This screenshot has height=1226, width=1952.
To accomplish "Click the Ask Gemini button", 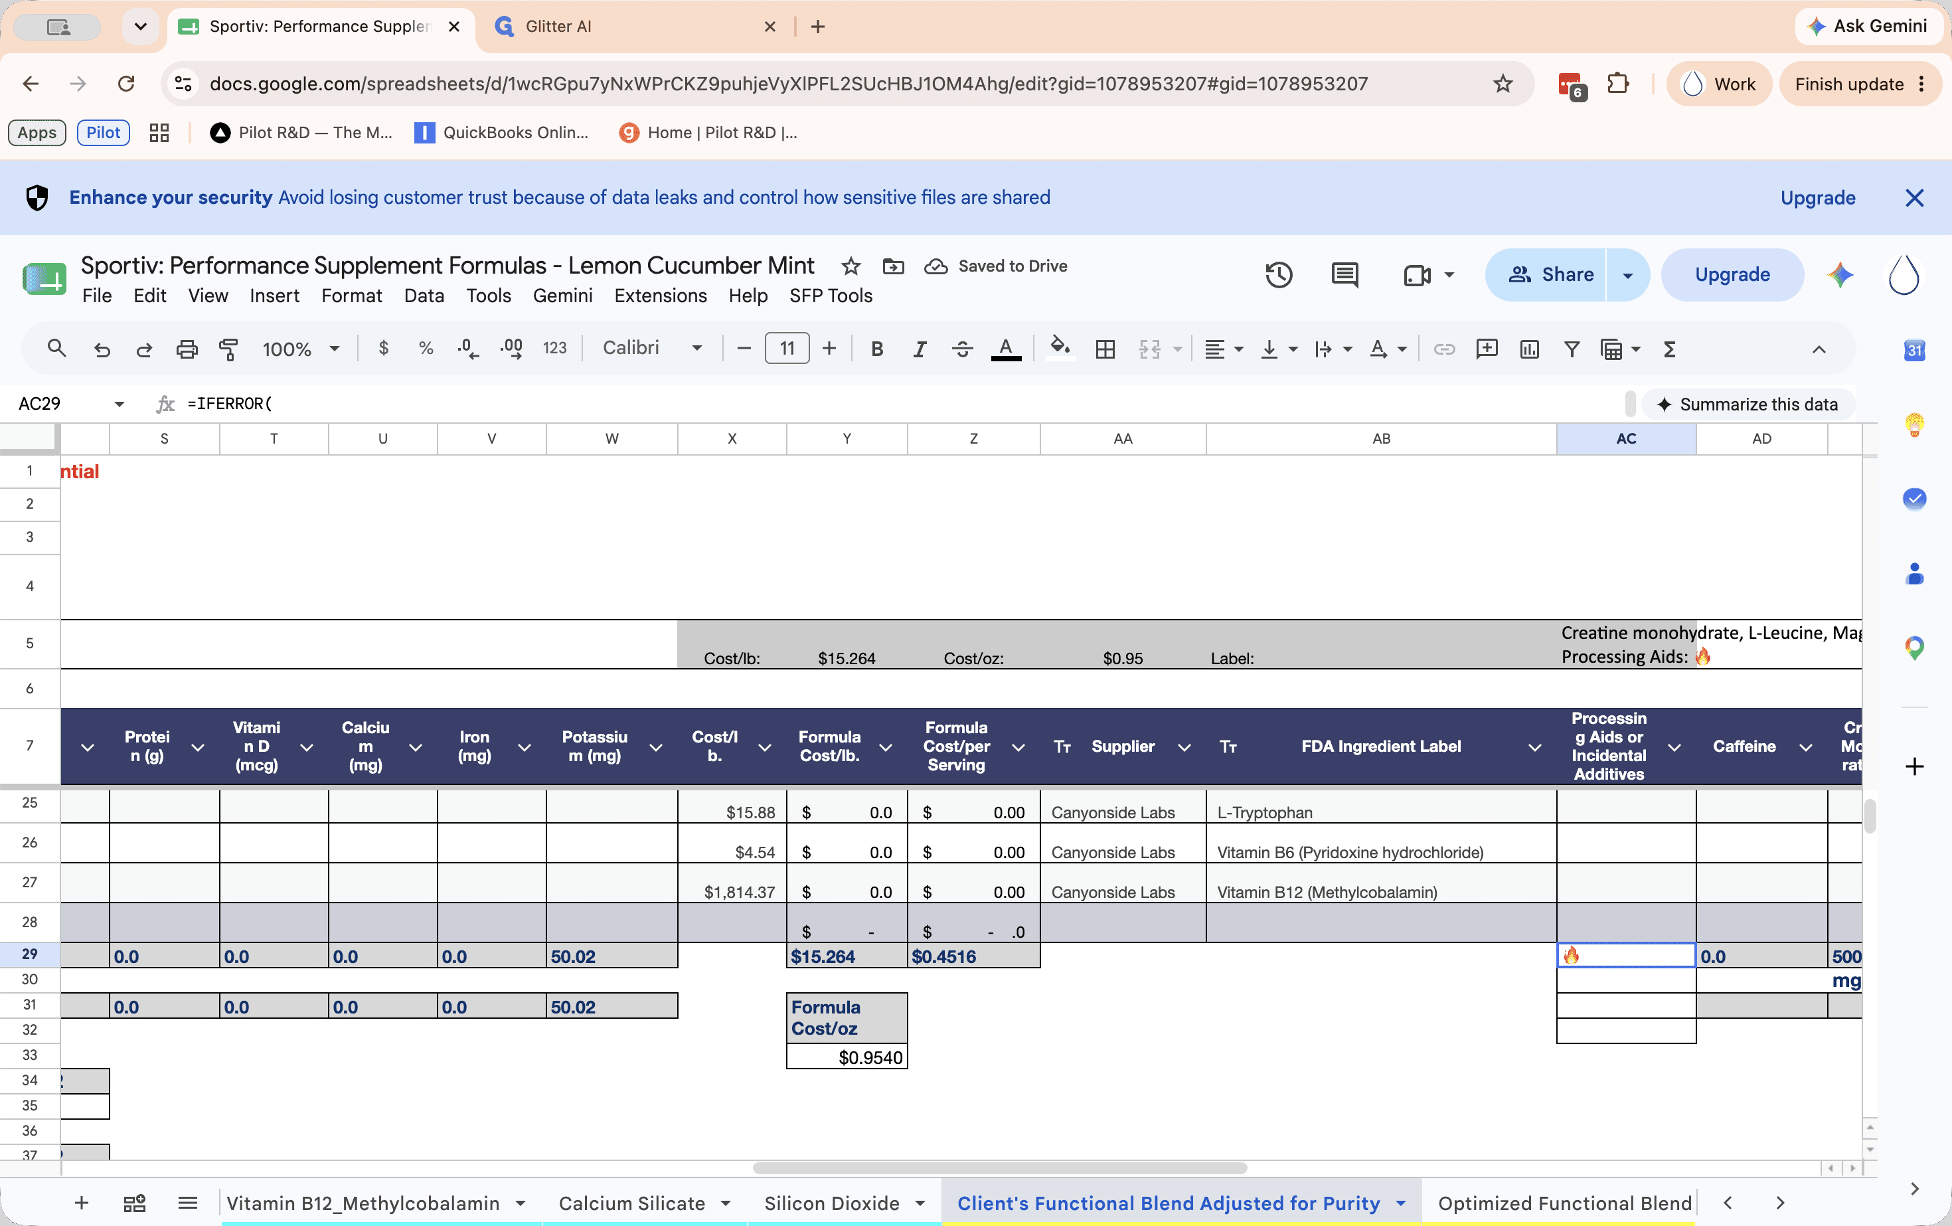I will pyautogui.click(x=1868, y=26).
